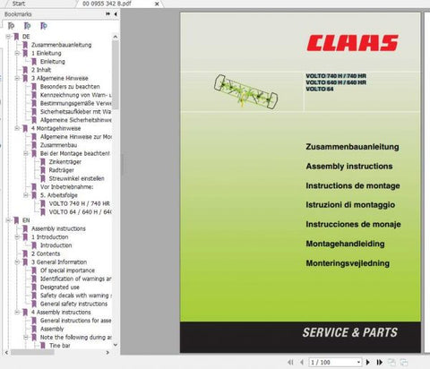Screen dimensions: 430x369
Task: Click the splitter handle beside Bookmarks panel
Action: click(x=123, y=165)
